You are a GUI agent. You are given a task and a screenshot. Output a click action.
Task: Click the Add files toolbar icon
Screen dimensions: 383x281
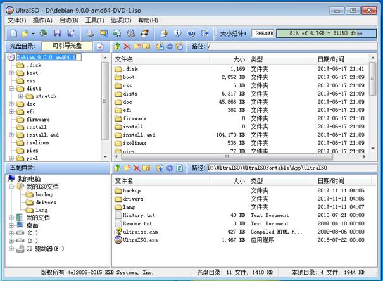click(164, 34)
